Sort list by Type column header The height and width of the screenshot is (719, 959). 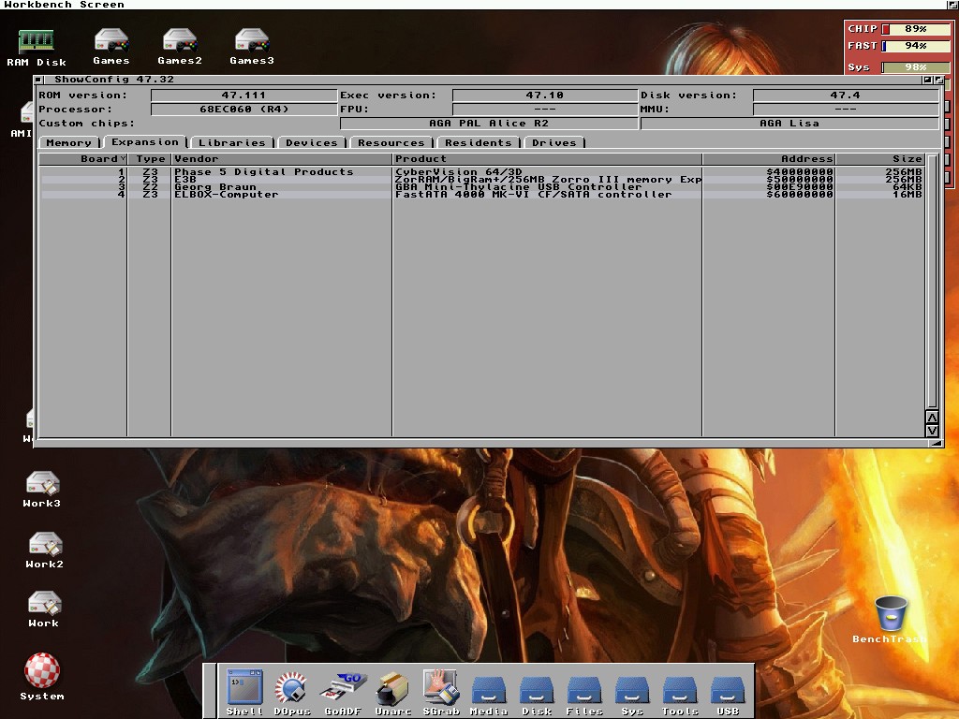[x=150, y=159]
